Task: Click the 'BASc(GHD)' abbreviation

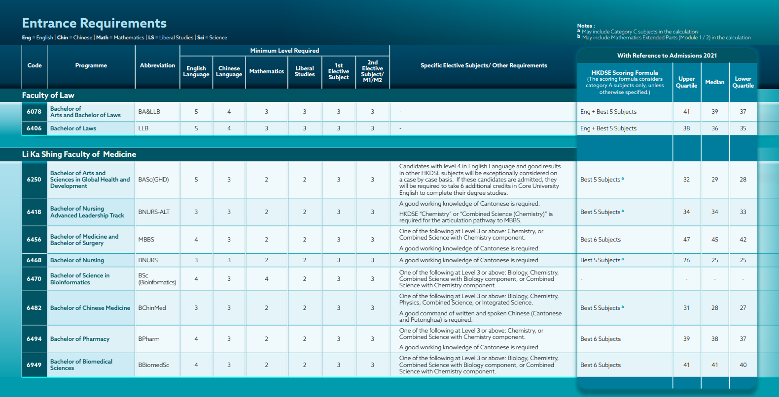Action: point(153,180)
